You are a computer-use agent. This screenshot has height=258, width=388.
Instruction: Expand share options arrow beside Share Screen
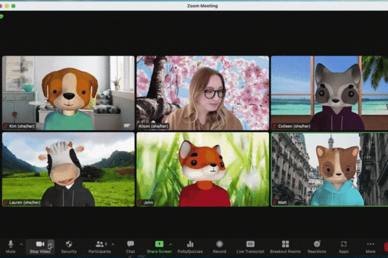(171, 244)
